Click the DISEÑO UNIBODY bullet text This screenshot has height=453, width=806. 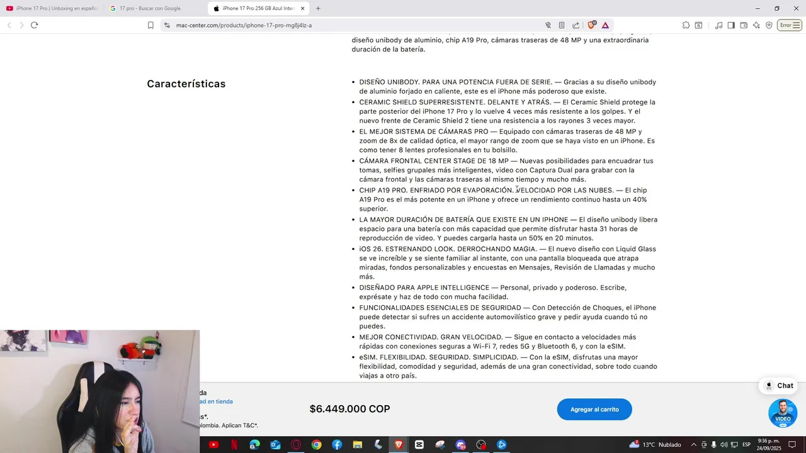[x=508, y=87]
